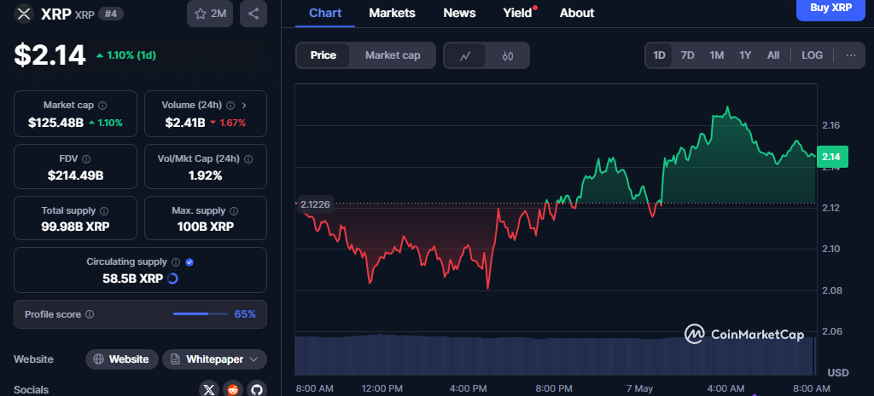The image size is (874, 396).
Task: Click the #4 rank badge
Action: point(111,14)
